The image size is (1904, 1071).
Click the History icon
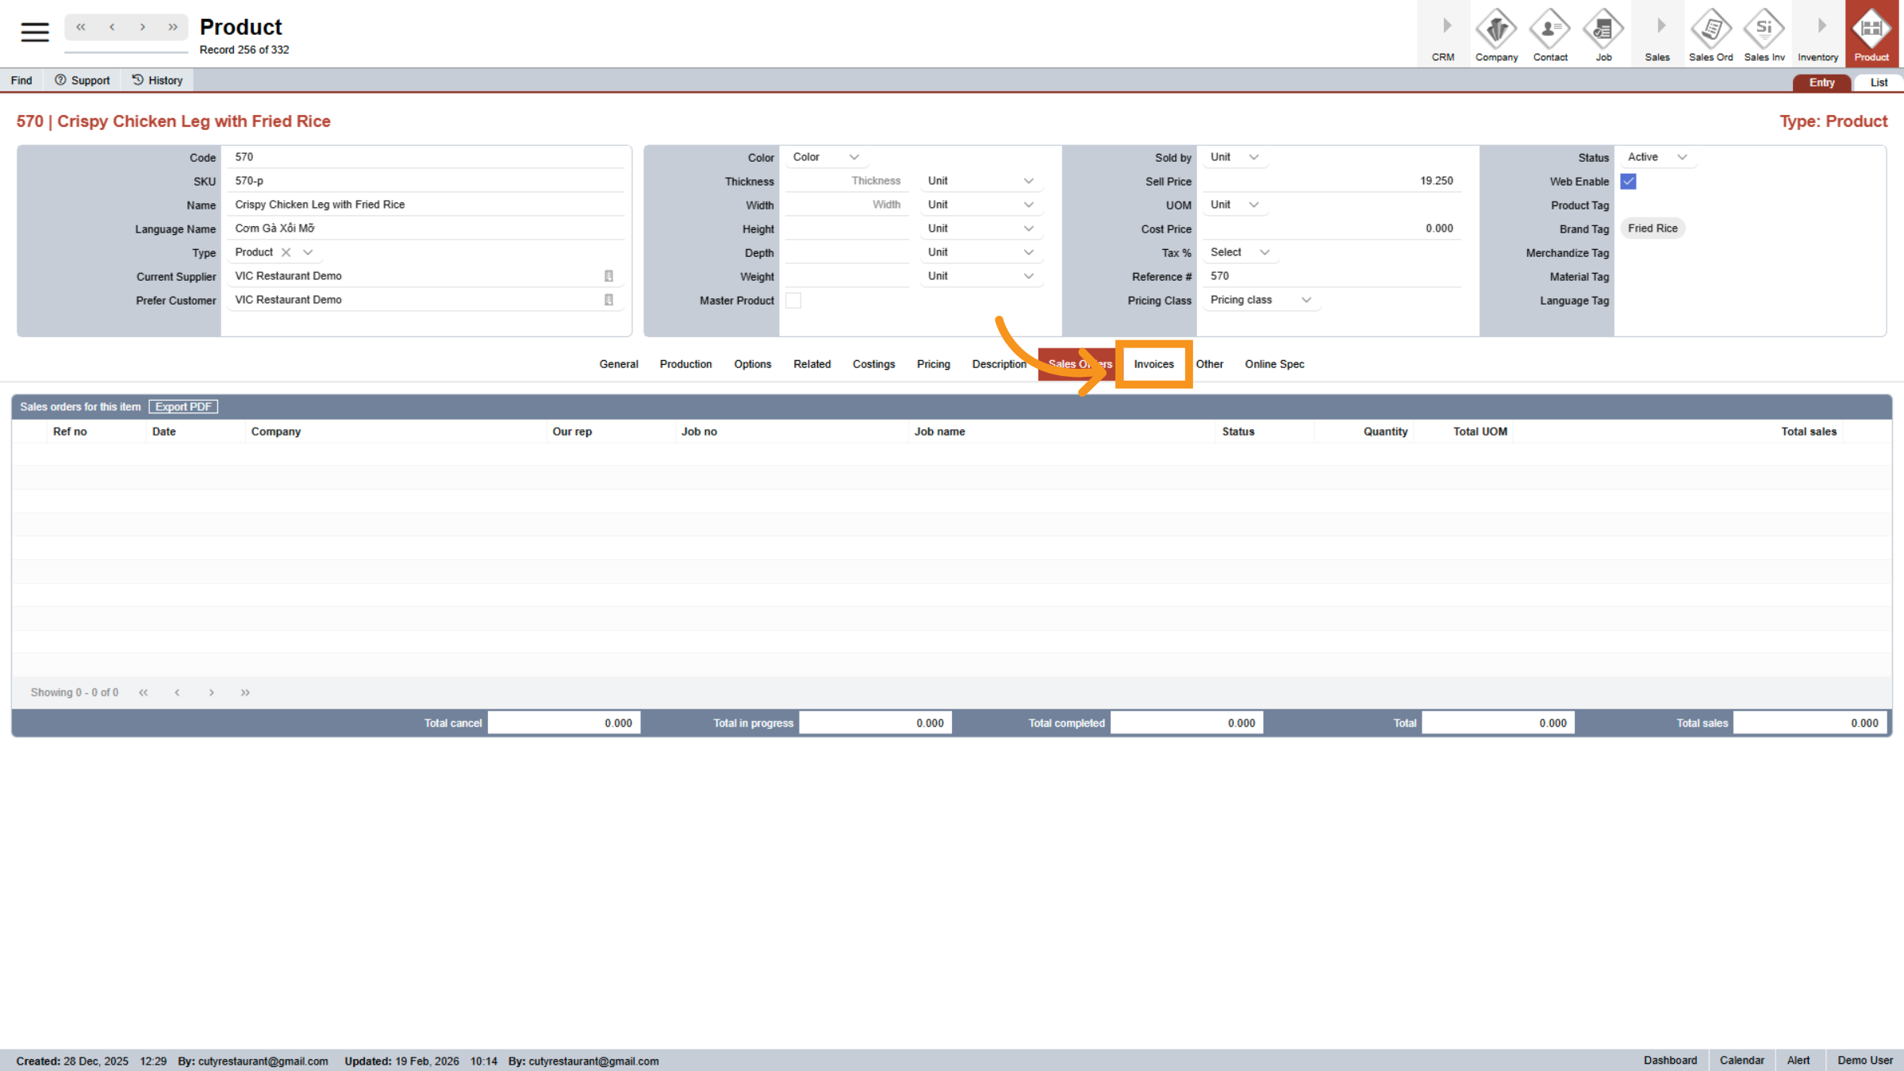click(x=156, y=79)
